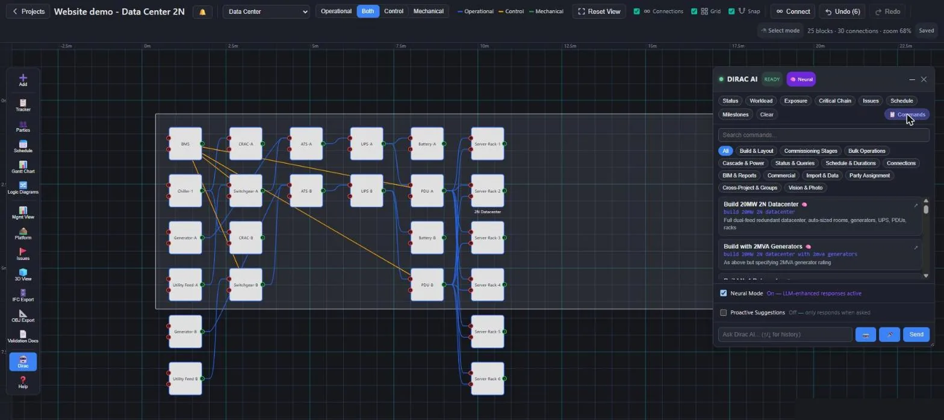944x420 pixels.
Task: Open Mgmt View from the sidebar
Action: (23, 213)
